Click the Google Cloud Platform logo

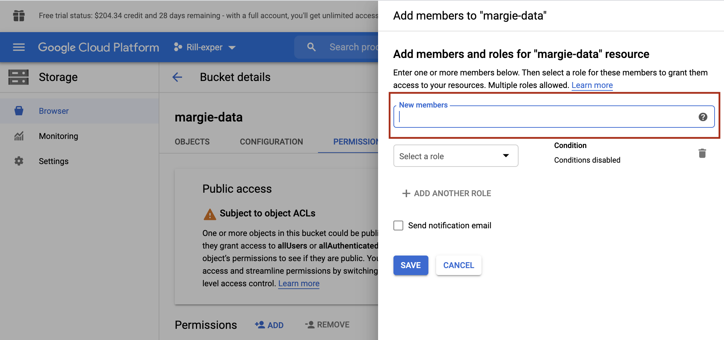[x=99, y=47]
